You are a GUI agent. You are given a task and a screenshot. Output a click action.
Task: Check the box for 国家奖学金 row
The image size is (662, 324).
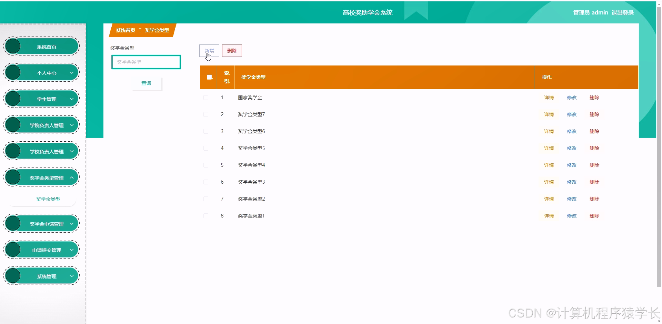pyautogui.click(x=206, y=98)
